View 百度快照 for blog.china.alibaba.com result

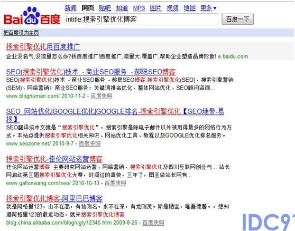point(153,223)
